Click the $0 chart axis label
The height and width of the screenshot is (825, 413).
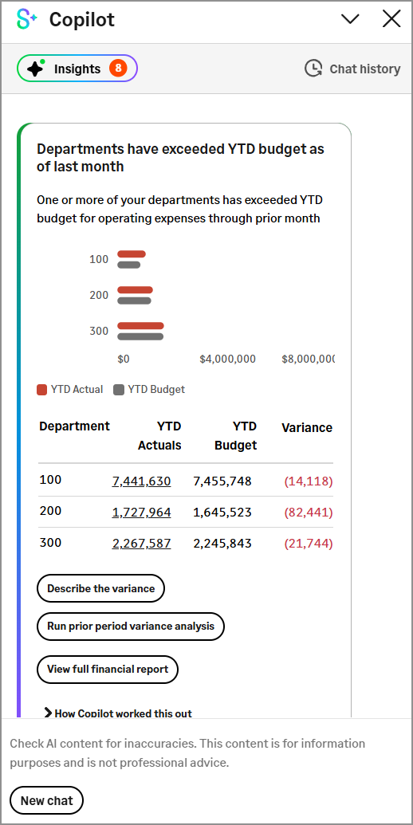[124, 359]
